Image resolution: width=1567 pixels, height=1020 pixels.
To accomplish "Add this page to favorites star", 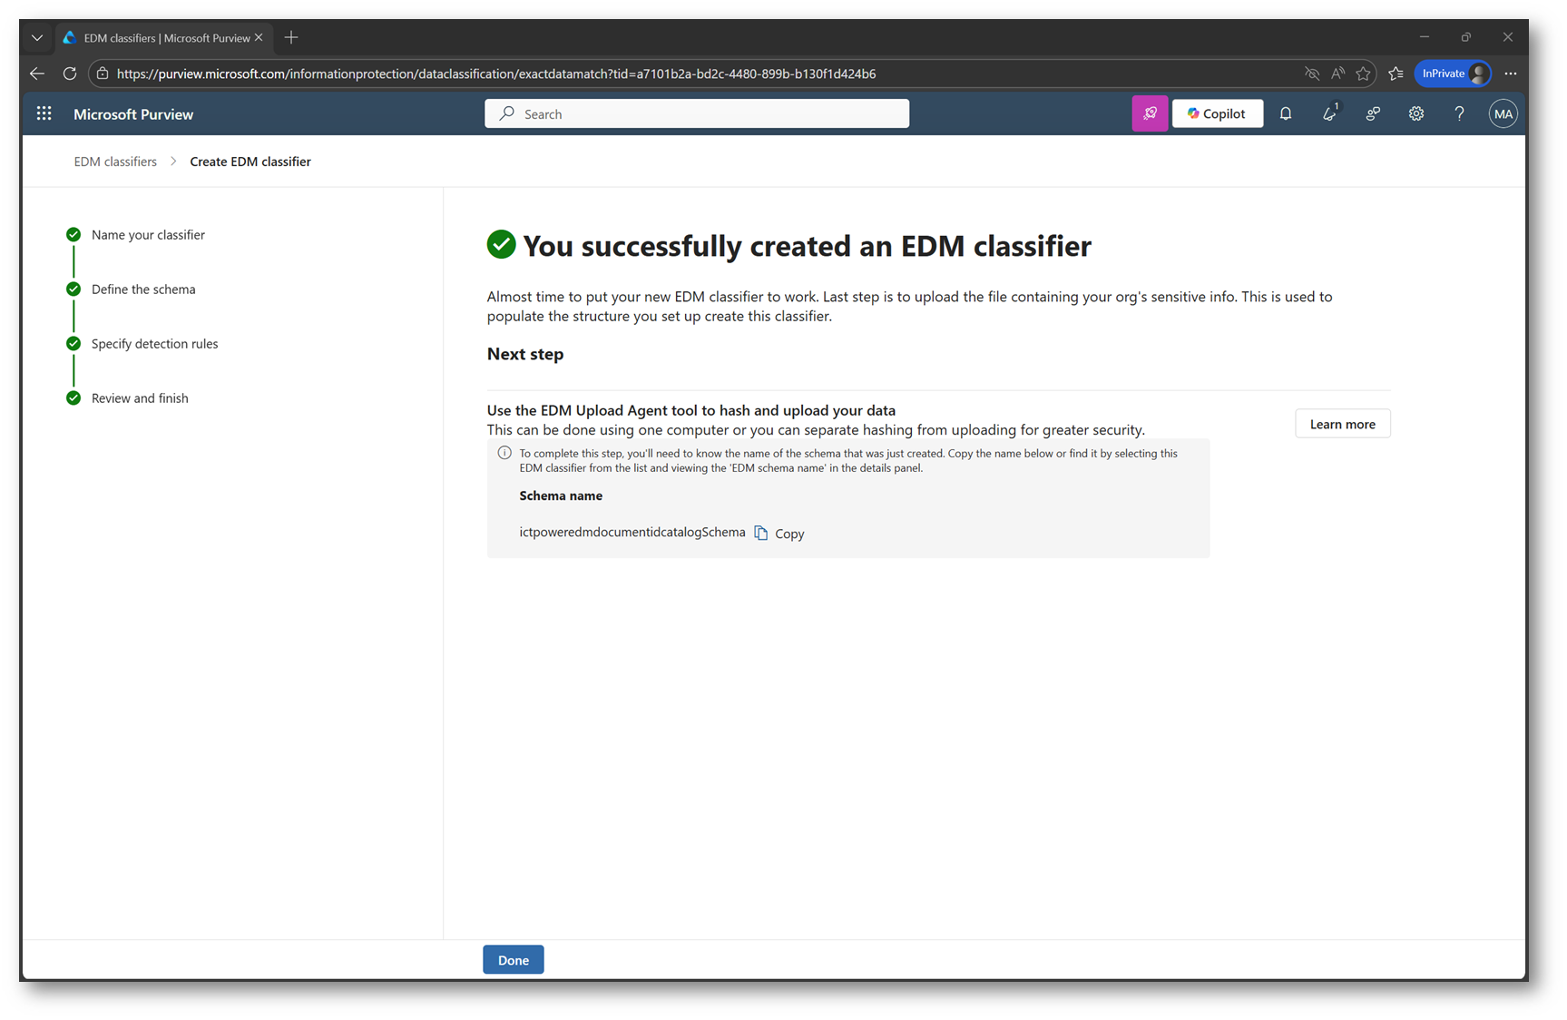I will 1363,74.
